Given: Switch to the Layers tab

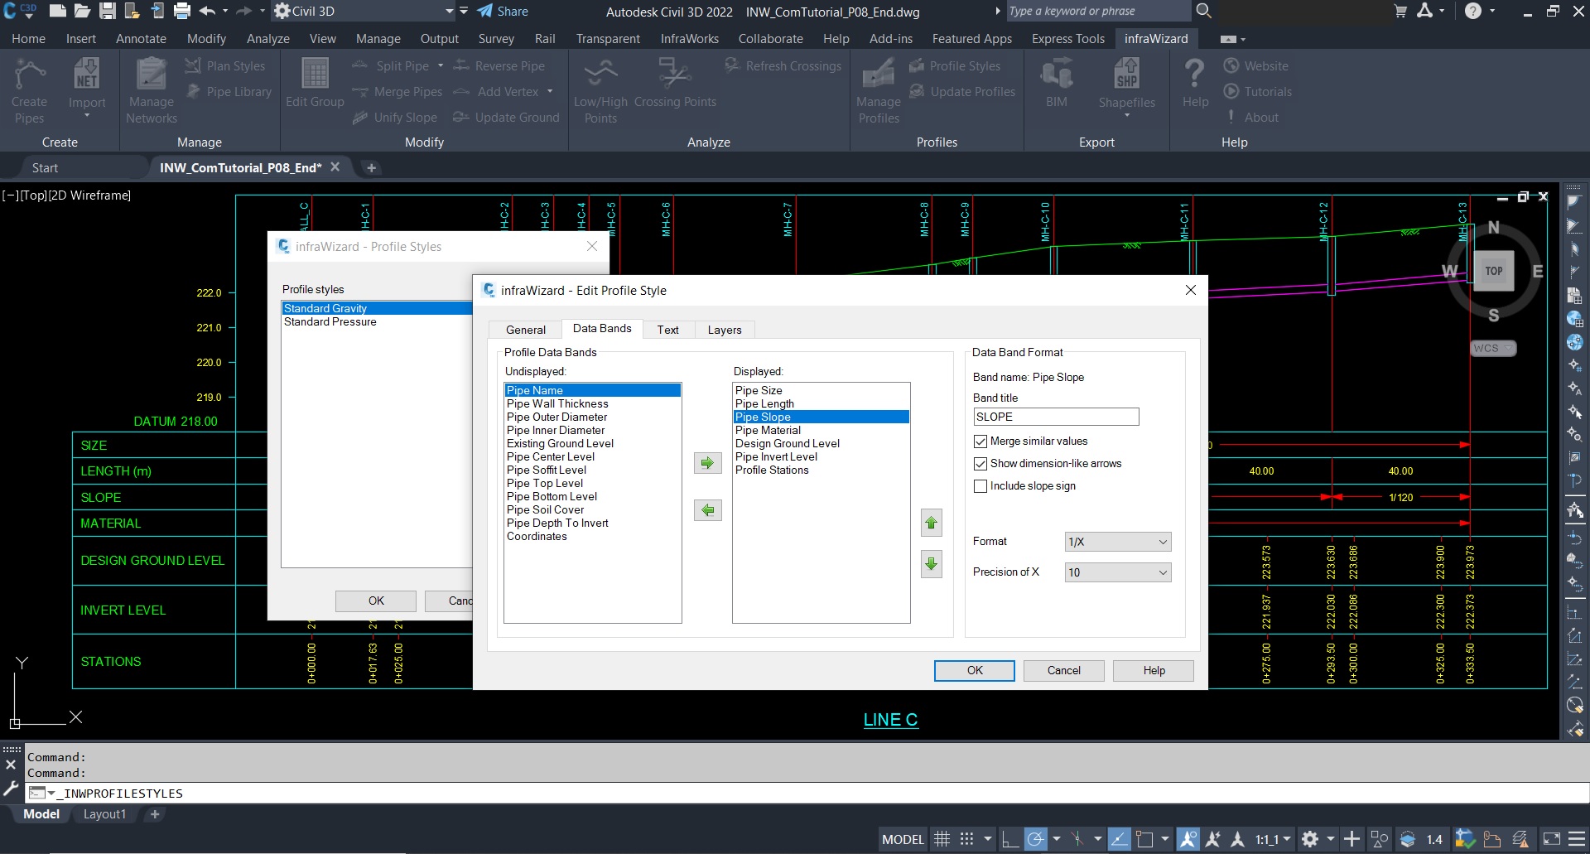Looking at the screenshot, I should coord(724,330).
